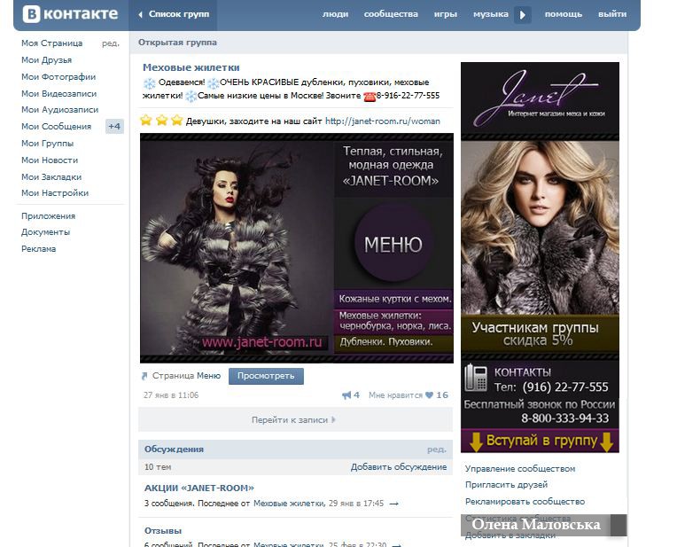Viewport: 677px width, 547px height.
Task: Open Приложения in sidebar
Action: click(49, 216)
